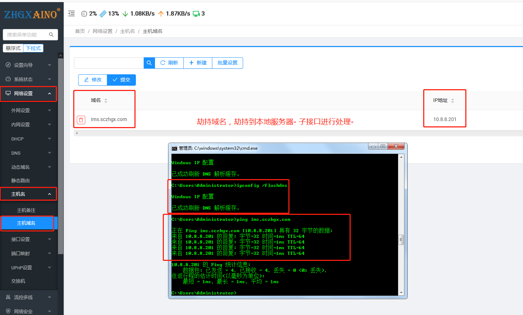Viewport: 523px width, 315px height.
Task: Click the CPU usage chip icon
Action: 84,14
